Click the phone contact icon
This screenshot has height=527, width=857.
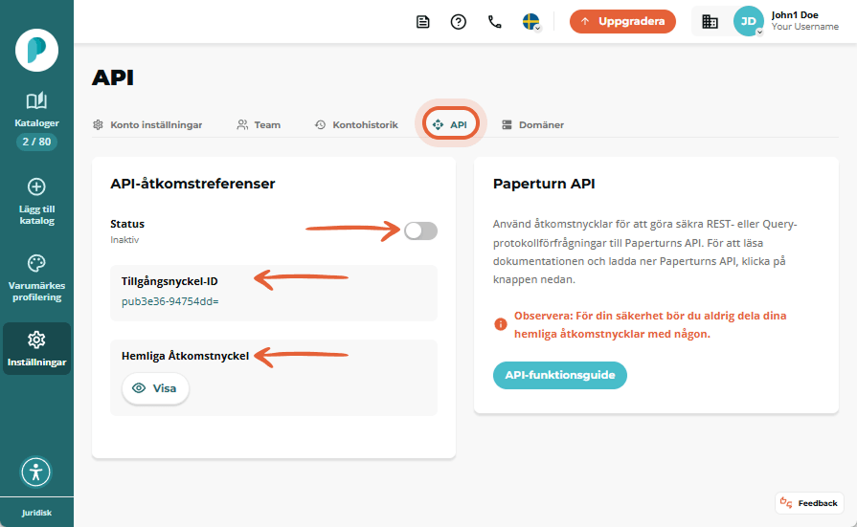pos(495,22)
